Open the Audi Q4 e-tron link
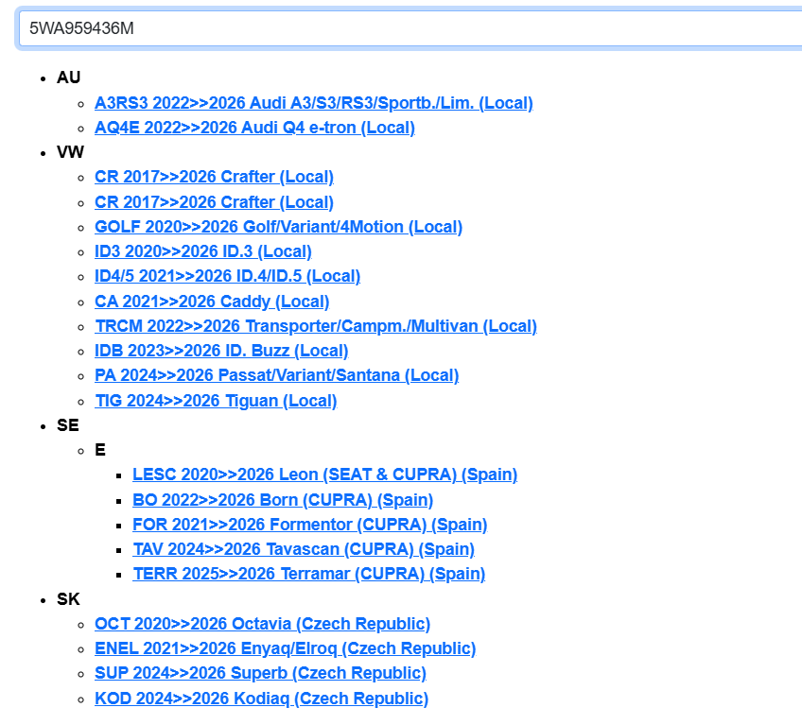 [254, 128]
